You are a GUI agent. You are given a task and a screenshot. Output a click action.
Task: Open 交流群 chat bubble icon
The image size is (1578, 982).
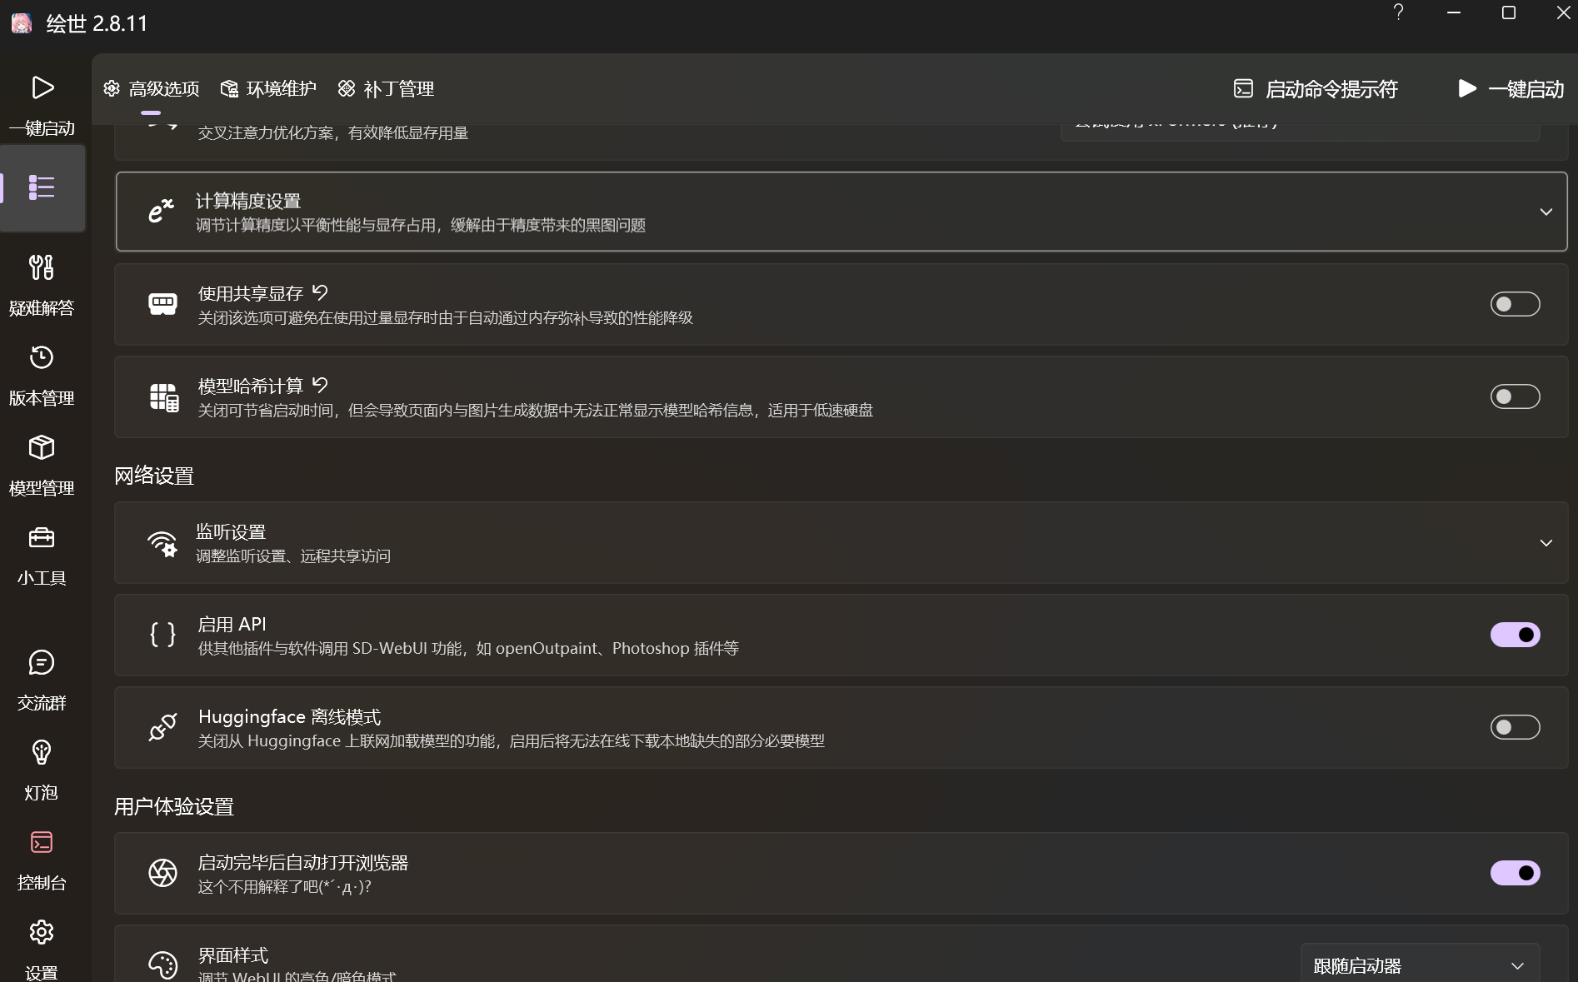point(42,662)
